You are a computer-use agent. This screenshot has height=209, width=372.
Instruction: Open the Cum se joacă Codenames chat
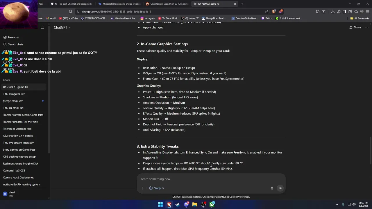[x=24, y=178]
